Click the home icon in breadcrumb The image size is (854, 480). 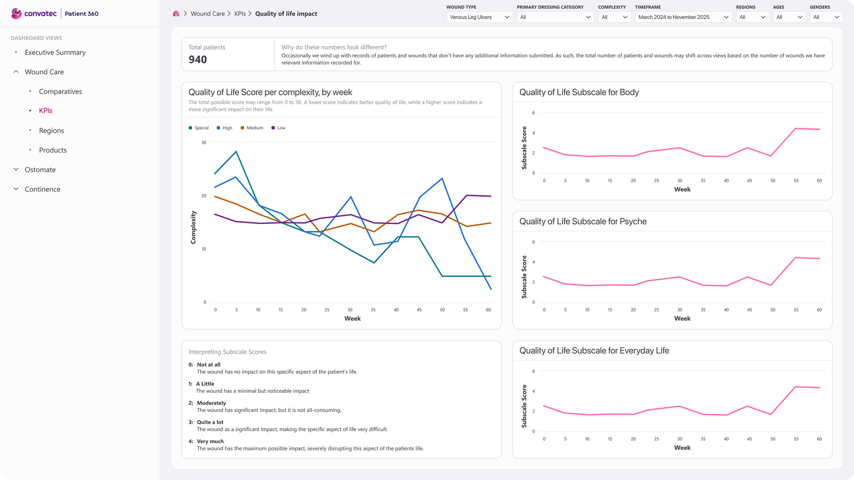(x=176, y=14)
